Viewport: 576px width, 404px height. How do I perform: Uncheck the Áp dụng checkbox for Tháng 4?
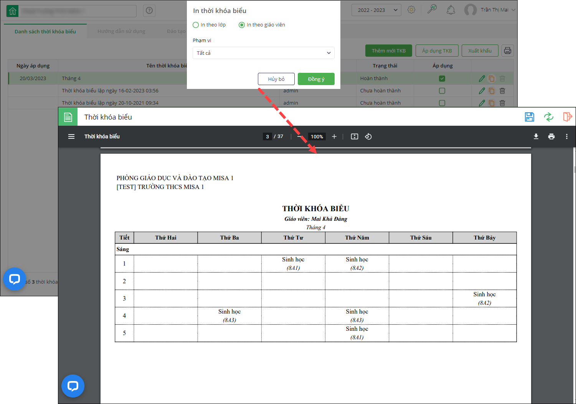(x=442, y=79)
